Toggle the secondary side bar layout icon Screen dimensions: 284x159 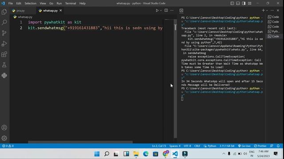pyautogui.click(x=244, y=3)
